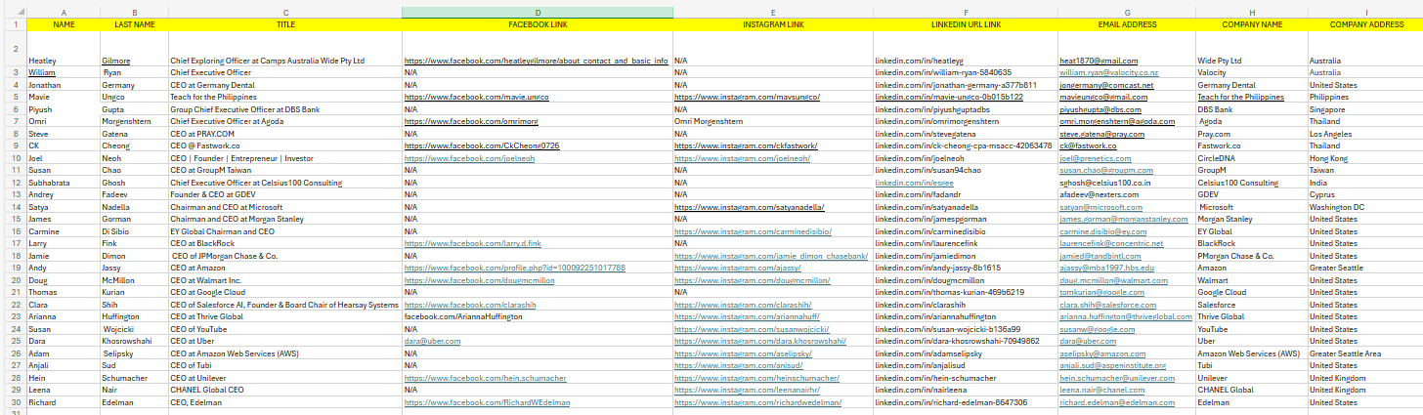The height and width of the screenshot is (415, 1423).
Task: Click the LAST NAME header cell
Action: pos(134,23)
